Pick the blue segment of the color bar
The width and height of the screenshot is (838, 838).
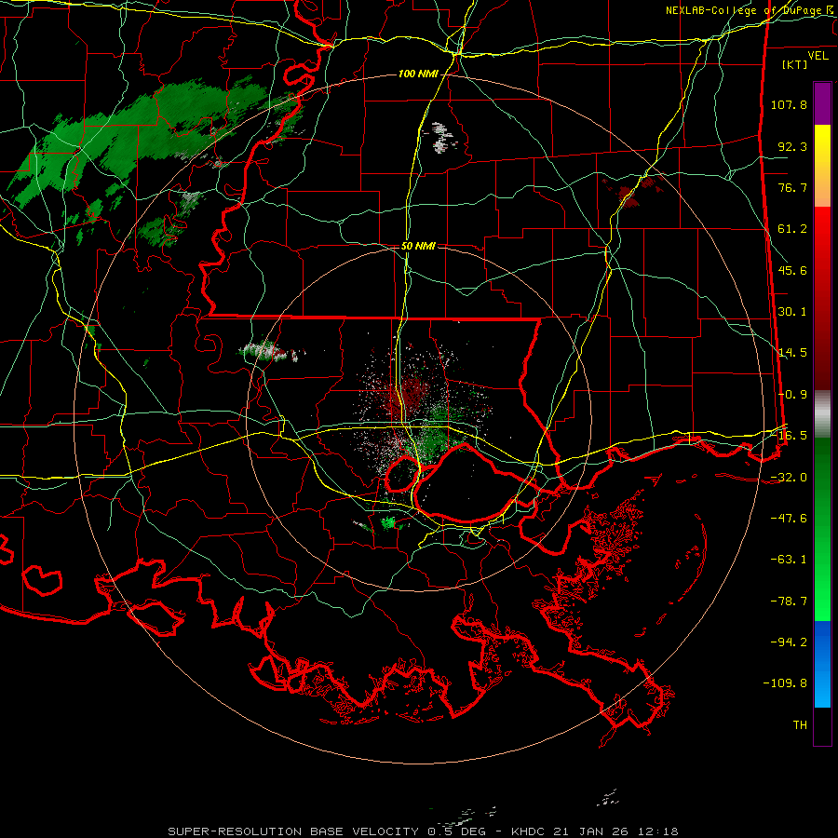click(x=822, y=664)
